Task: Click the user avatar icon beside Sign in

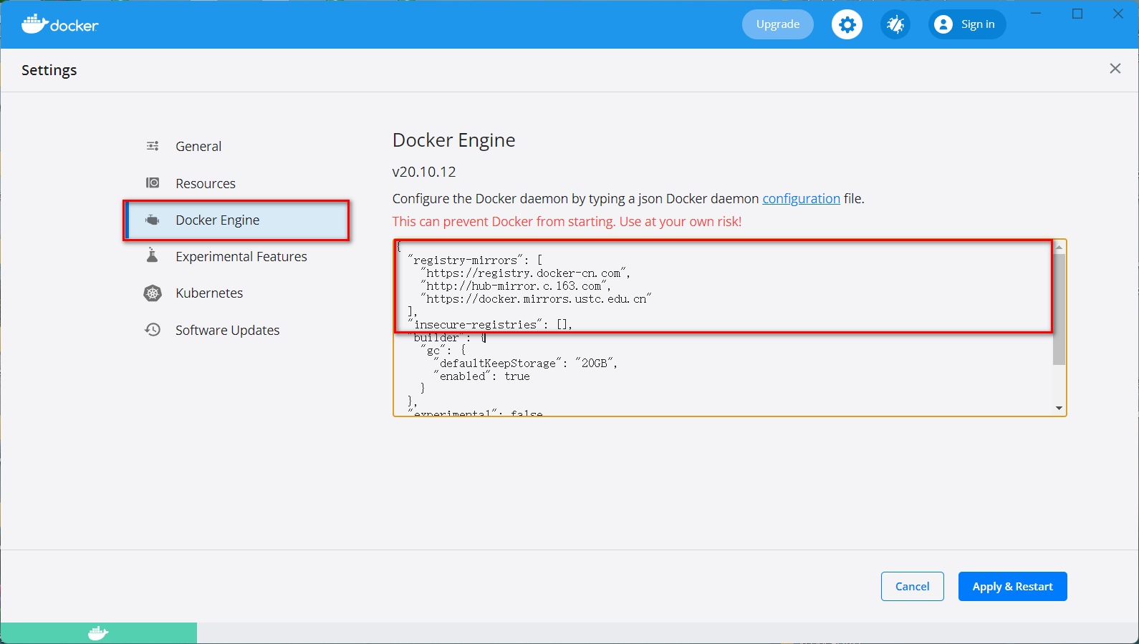Action: (x=943, y=24)
